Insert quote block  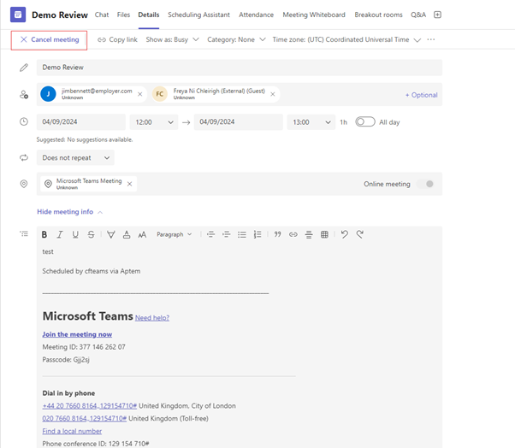[x=277, y=234]
